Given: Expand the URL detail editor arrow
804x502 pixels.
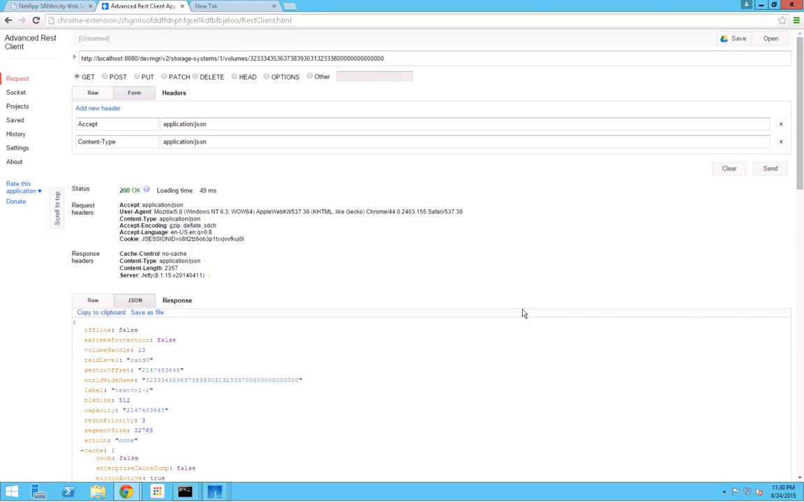Looking at the screenshot, I should [74, 58].
